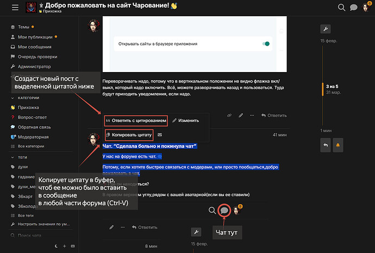375x253 pixels.
Task: Toggle the Открывать сайты в браузере switch
Action: tap(266, 44)
